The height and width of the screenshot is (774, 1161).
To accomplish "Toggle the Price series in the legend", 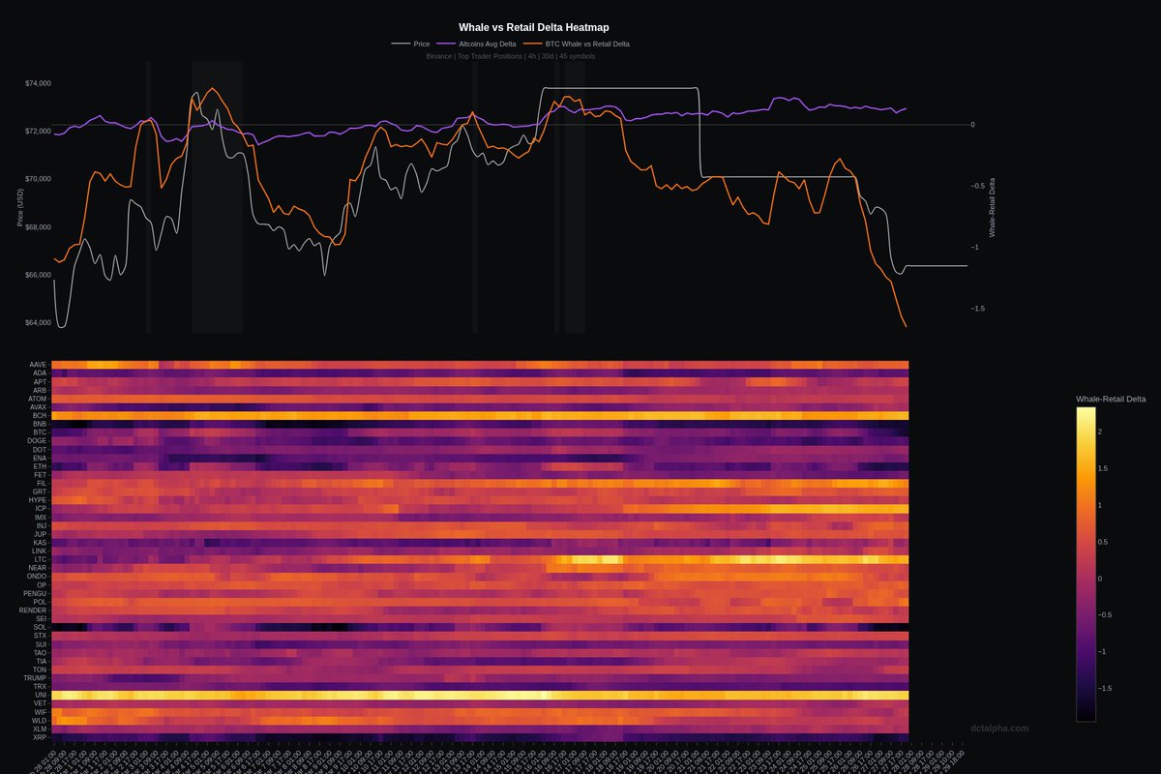I will tap(411, 44).
